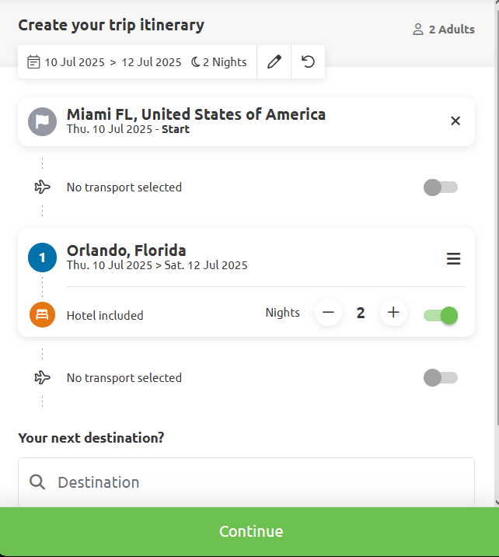Remove Miami start location with X
This screenshot has height=557, width=499.
[x=455, y=121]
